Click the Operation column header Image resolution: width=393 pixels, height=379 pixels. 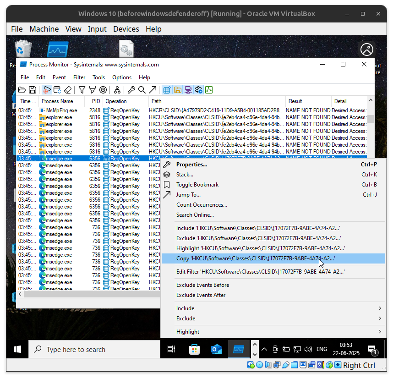(x=126, y=101)
